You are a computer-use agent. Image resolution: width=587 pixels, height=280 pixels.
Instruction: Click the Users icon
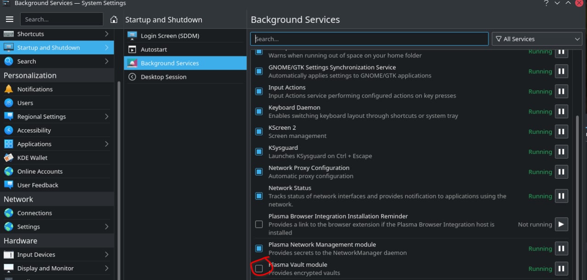[8, 103]
